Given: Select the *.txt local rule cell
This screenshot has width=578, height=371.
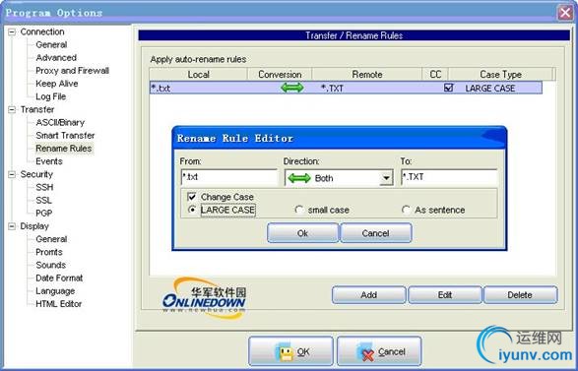Looking at the screenshot, I should click(161, 88).
